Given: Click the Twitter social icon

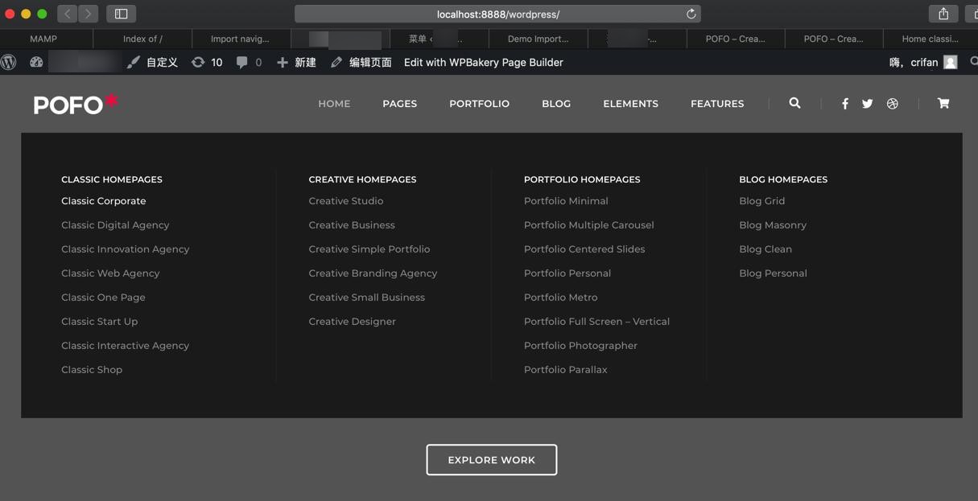Looking at the screenshot, I should 867,104.
